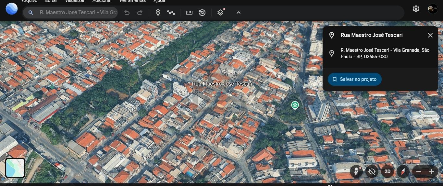Zoom in with the plus button

click(x=431, y=171)
